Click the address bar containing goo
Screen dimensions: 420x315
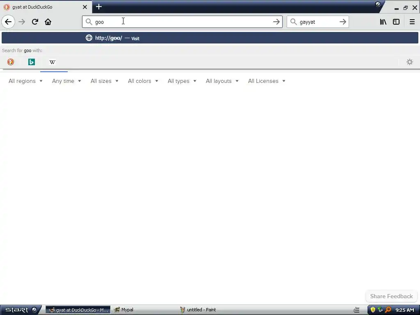[182, 22]
